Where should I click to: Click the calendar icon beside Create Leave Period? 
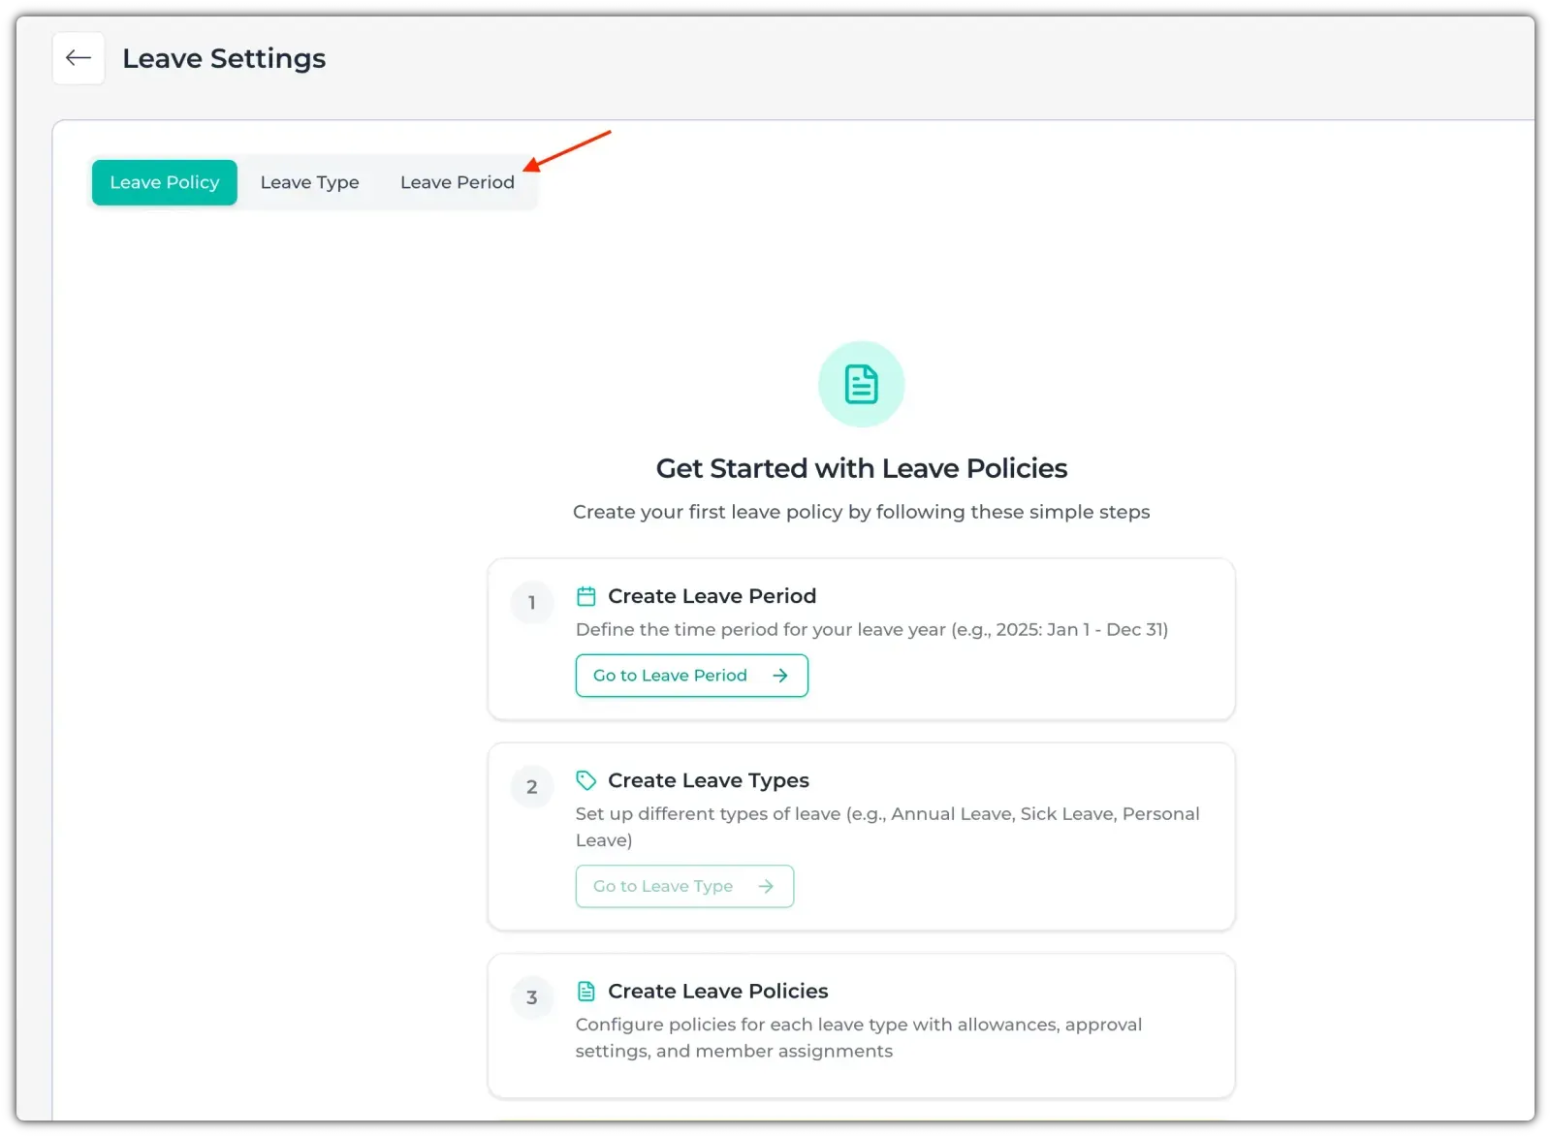coord(586,596)
